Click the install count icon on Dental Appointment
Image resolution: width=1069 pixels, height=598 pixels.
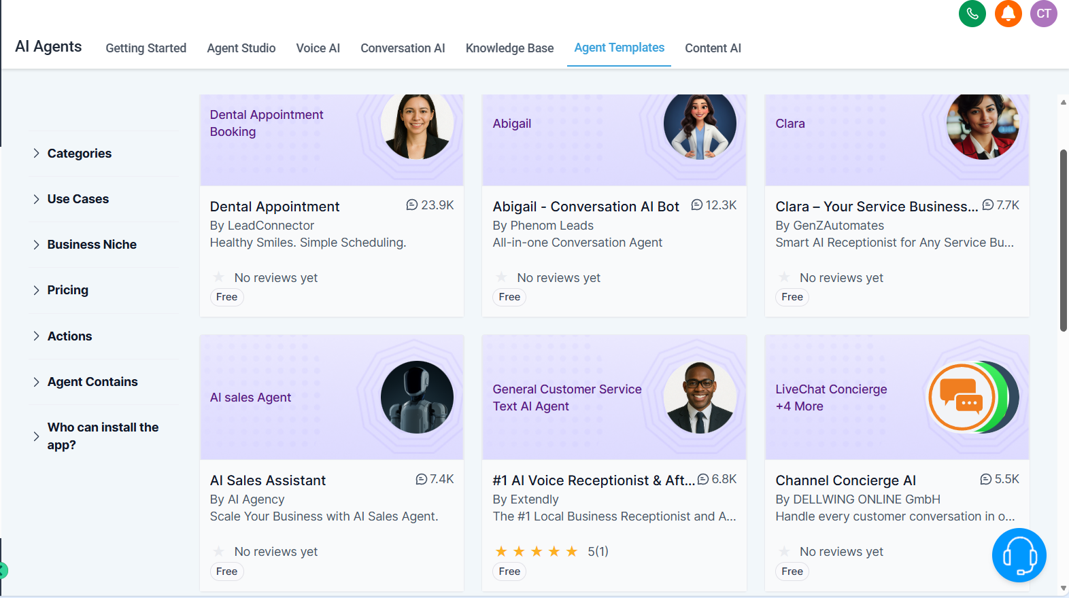[412, 205]
